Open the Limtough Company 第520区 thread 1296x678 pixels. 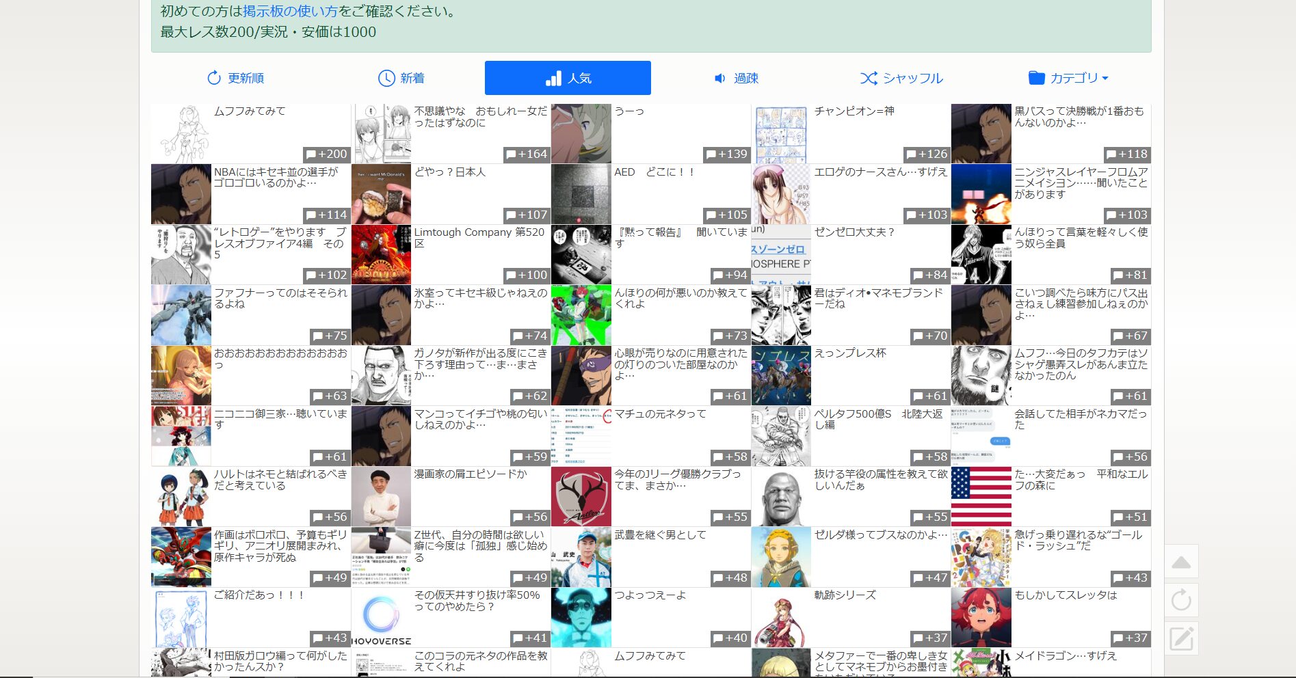pos(479,238)
